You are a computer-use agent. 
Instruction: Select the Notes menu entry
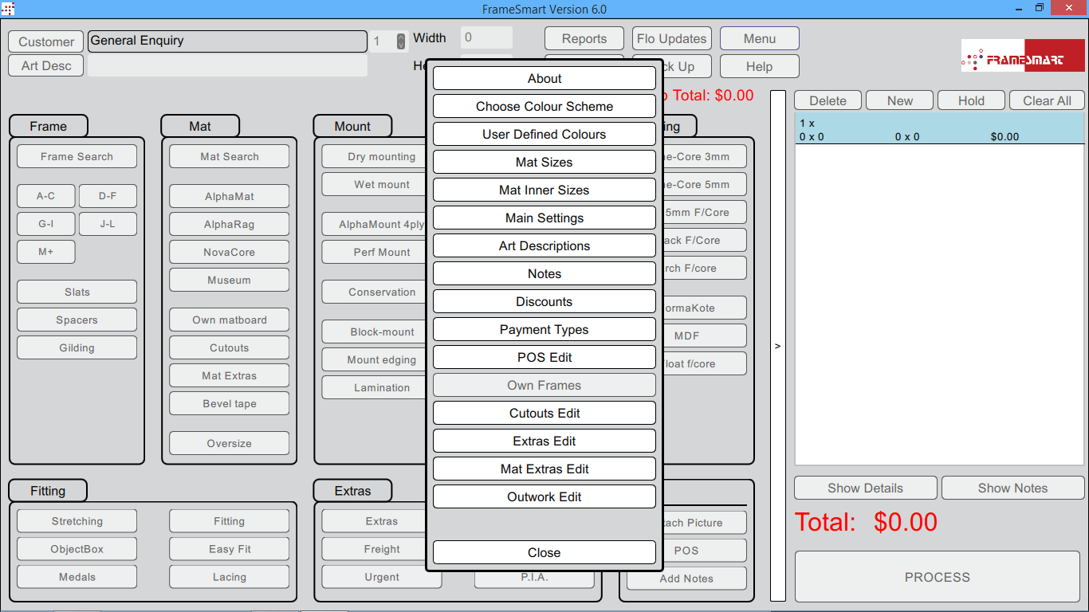544,273
